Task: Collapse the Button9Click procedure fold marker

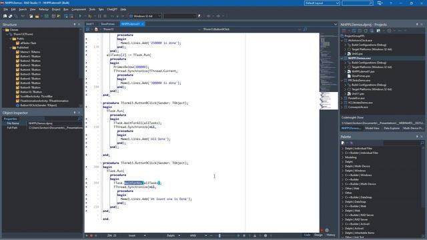Action: (x=101, y=163)
